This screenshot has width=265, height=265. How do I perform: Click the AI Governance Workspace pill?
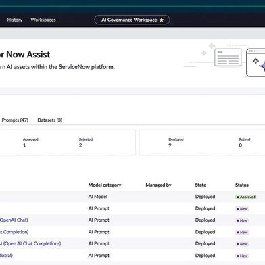(x=132, y=20)
